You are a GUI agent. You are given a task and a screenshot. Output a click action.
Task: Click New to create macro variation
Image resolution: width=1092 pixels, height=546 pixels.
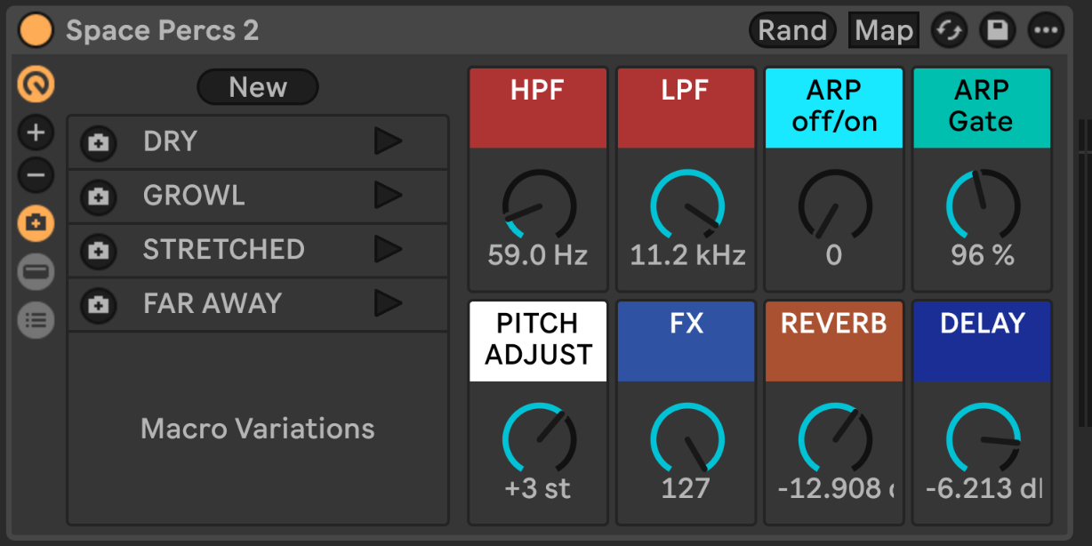[257, 87]
